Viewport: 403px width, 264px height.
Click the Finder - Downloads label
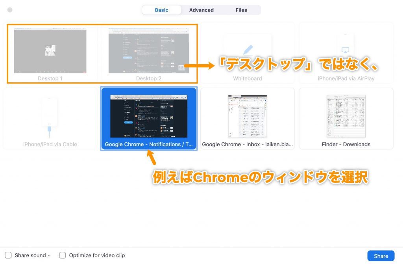346,144
